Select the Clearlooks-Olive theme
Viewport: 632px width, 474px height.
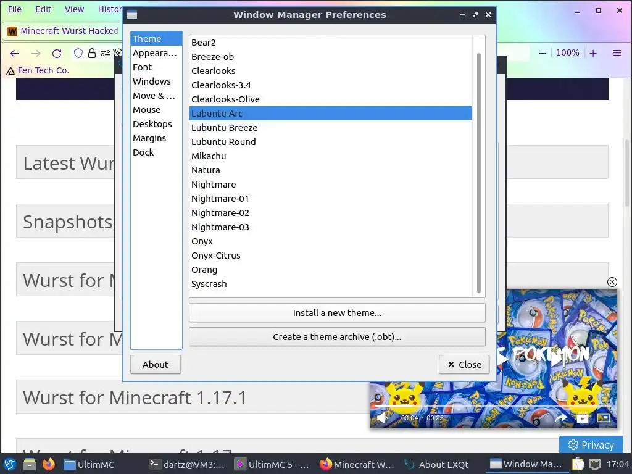point(331,99)
